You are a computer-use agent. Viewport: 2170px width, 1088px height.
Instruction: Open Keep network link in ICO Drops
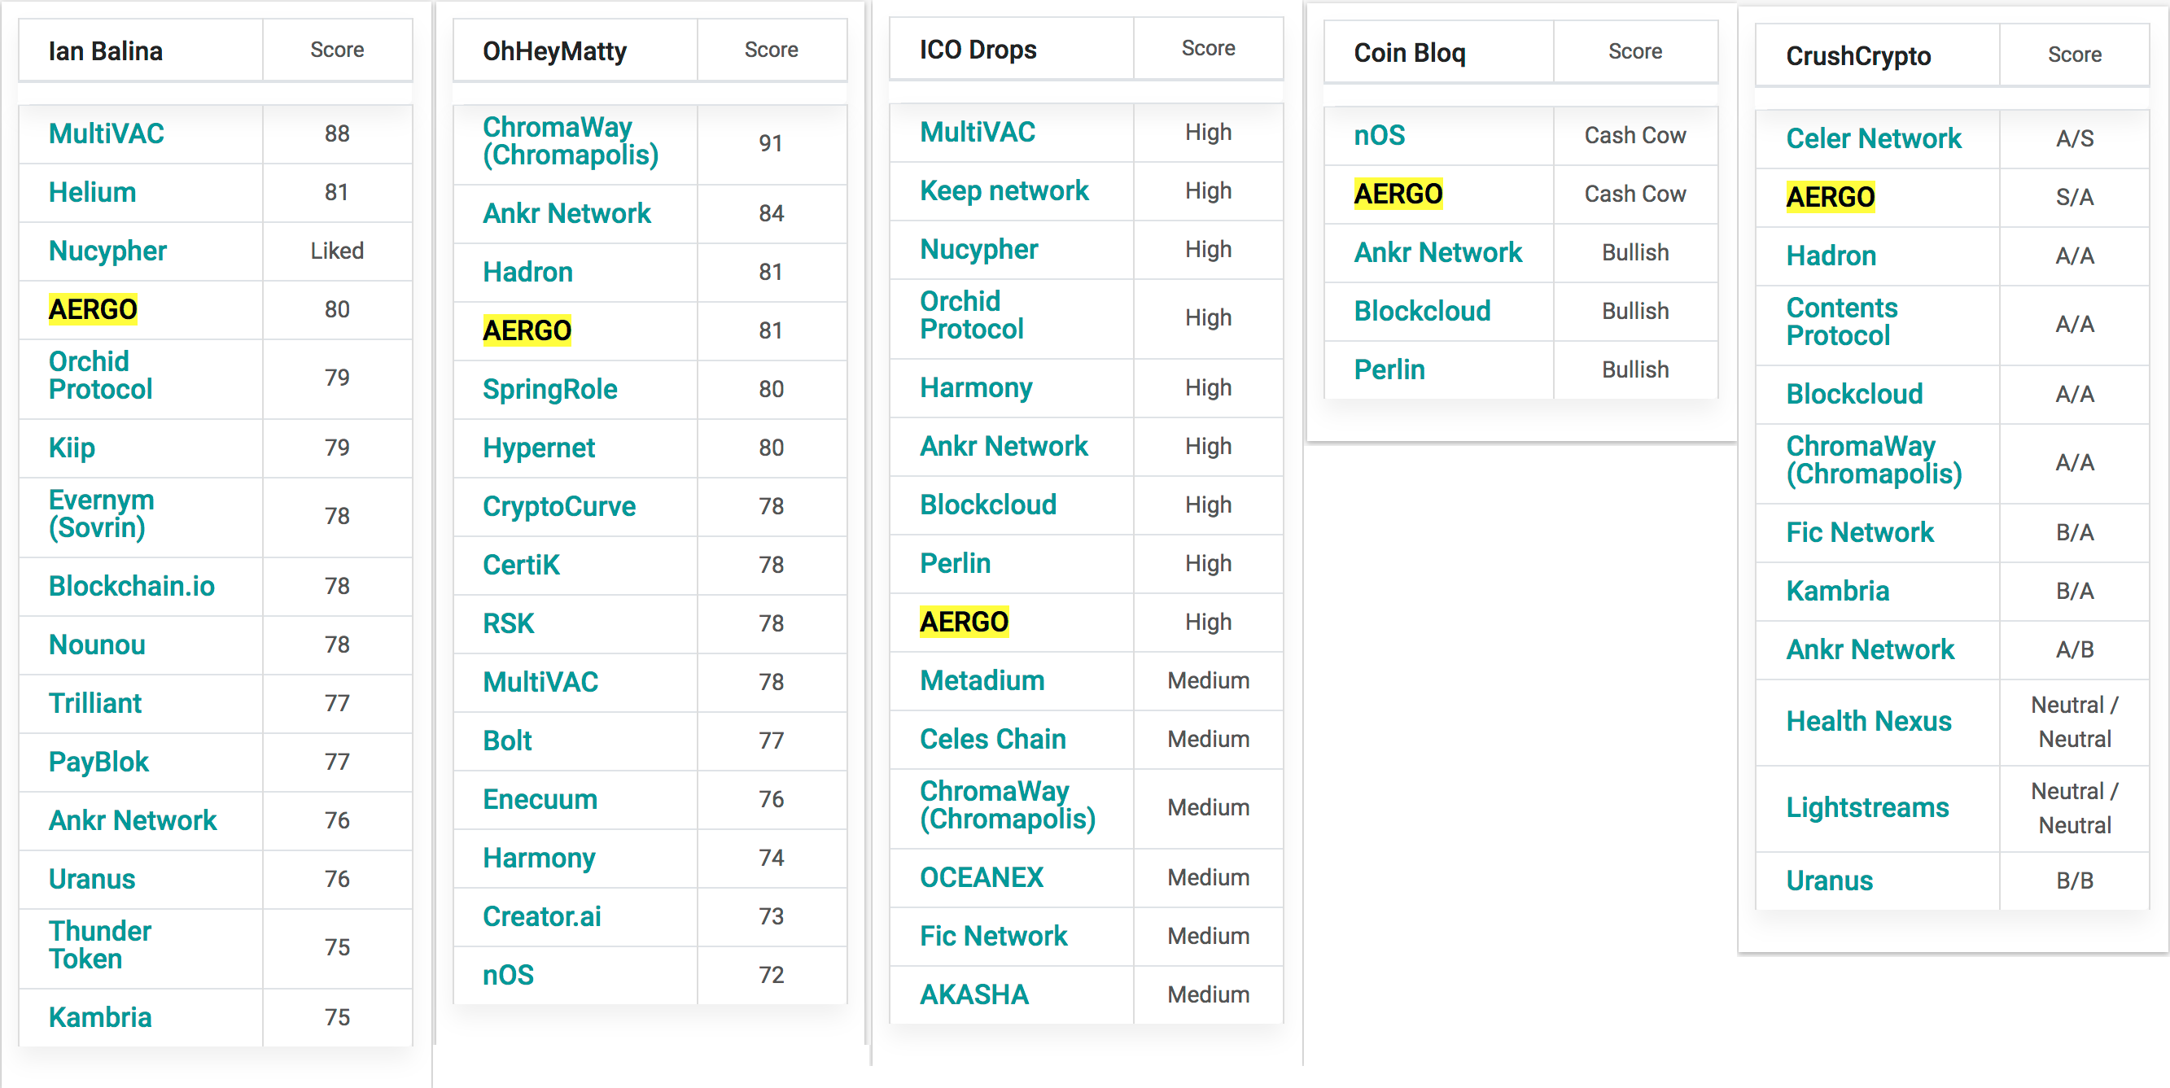(x=1004, y=190)
